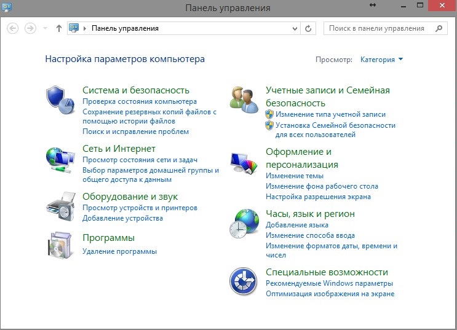
Task: Open the Clock, Language and Region icon
Action: pos(244,224)
